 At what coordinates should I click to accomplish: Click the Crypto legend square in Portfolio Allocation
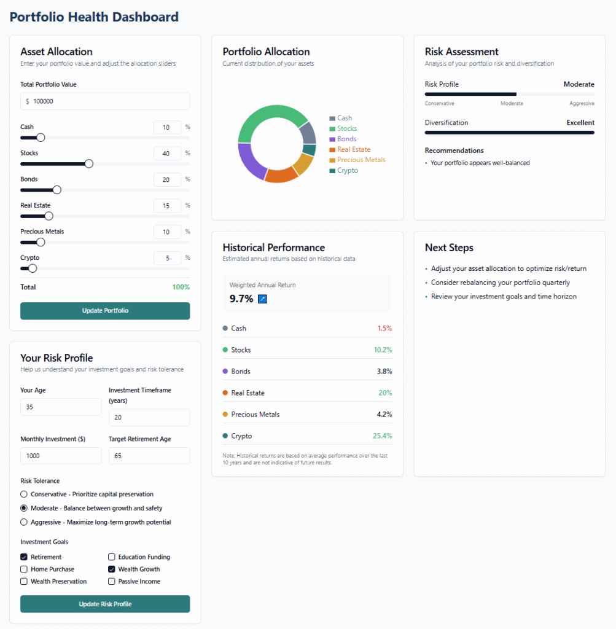tap(332, 171)
